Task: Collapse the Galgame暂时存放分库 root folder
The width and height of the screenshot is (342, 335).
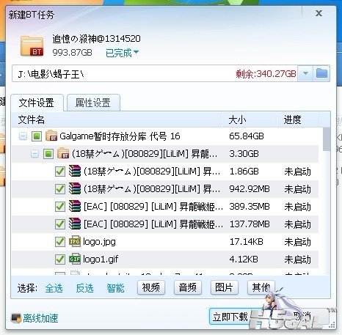Action: [x=23, y=136]
